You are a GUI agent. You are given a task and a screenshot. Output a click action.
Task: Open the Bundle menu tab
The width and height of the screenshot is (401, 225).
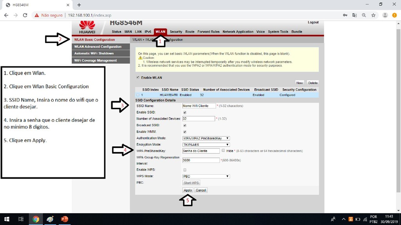(x=297, y=32)
